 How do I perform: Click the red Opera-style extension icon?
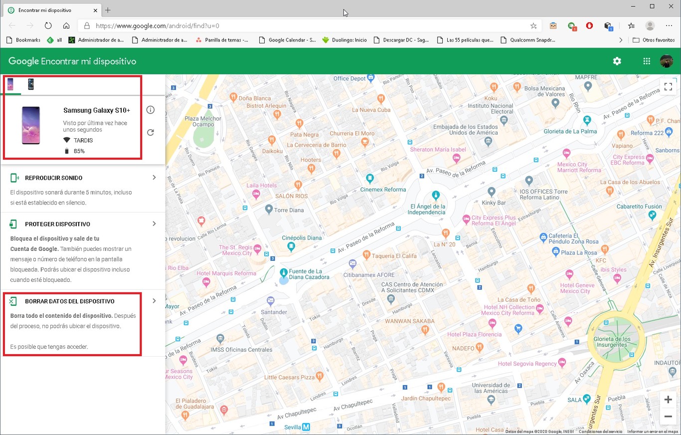tap(589, 25)
